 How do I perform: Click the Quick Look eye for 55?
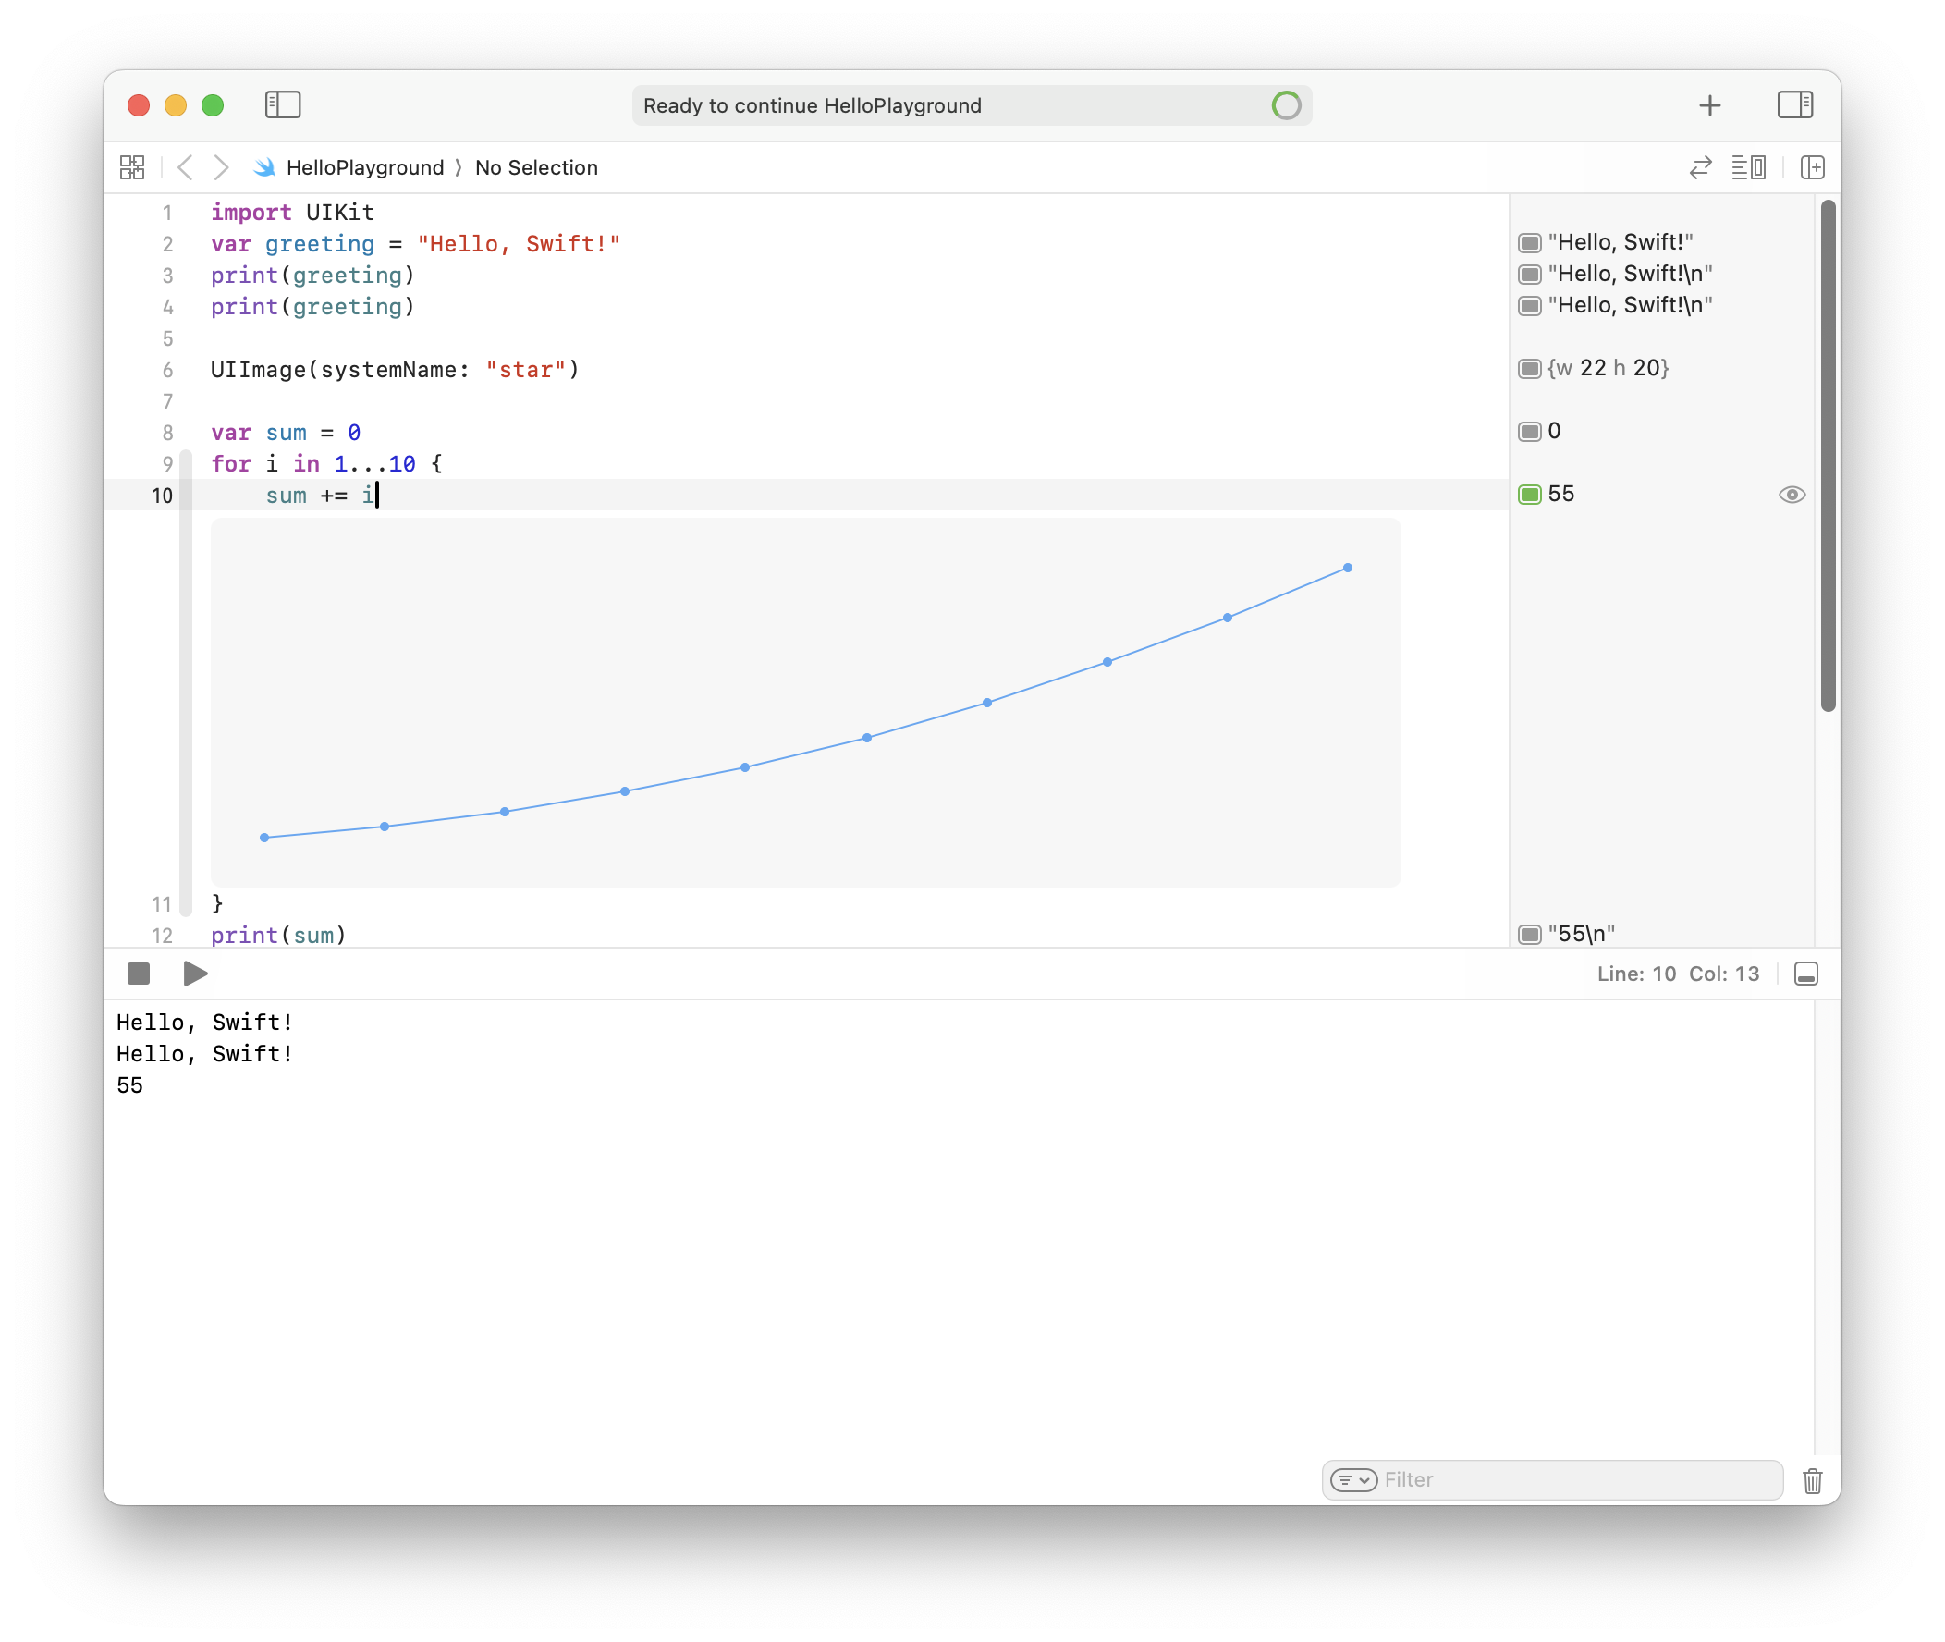click(1792, 495)
